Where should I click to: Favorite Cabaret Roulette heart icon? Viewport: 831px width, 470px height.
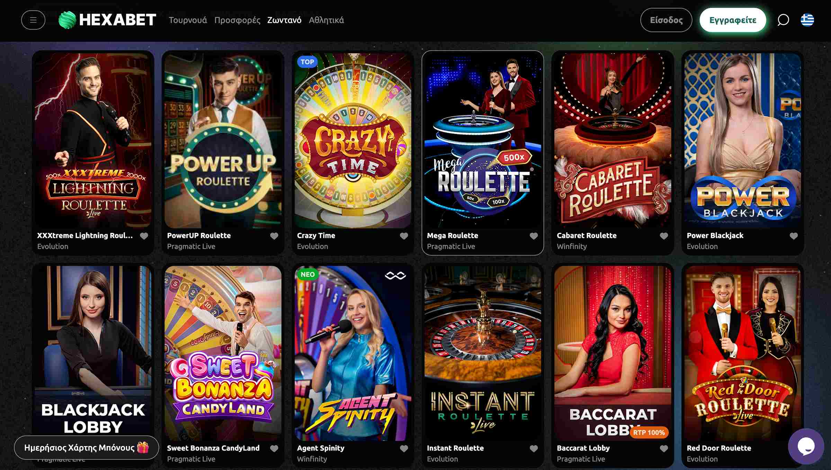pyautogui.click(x=664, y=236)
